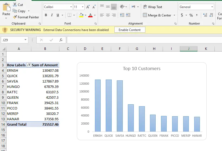Select column J header

[x=189, y=49]
